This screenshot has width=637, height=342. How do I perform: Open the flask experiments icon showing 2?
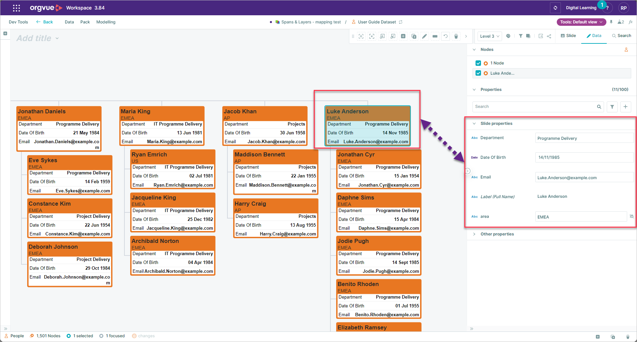[621, 22]
